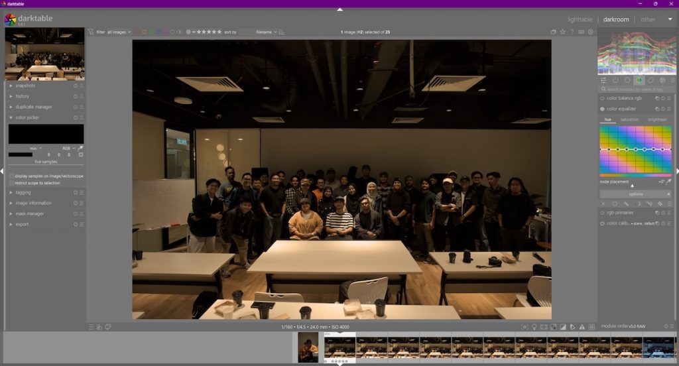This screenshot has width=679, height=366.
Task: Switch to the saturation tab
Action: [x=629, y=119]
